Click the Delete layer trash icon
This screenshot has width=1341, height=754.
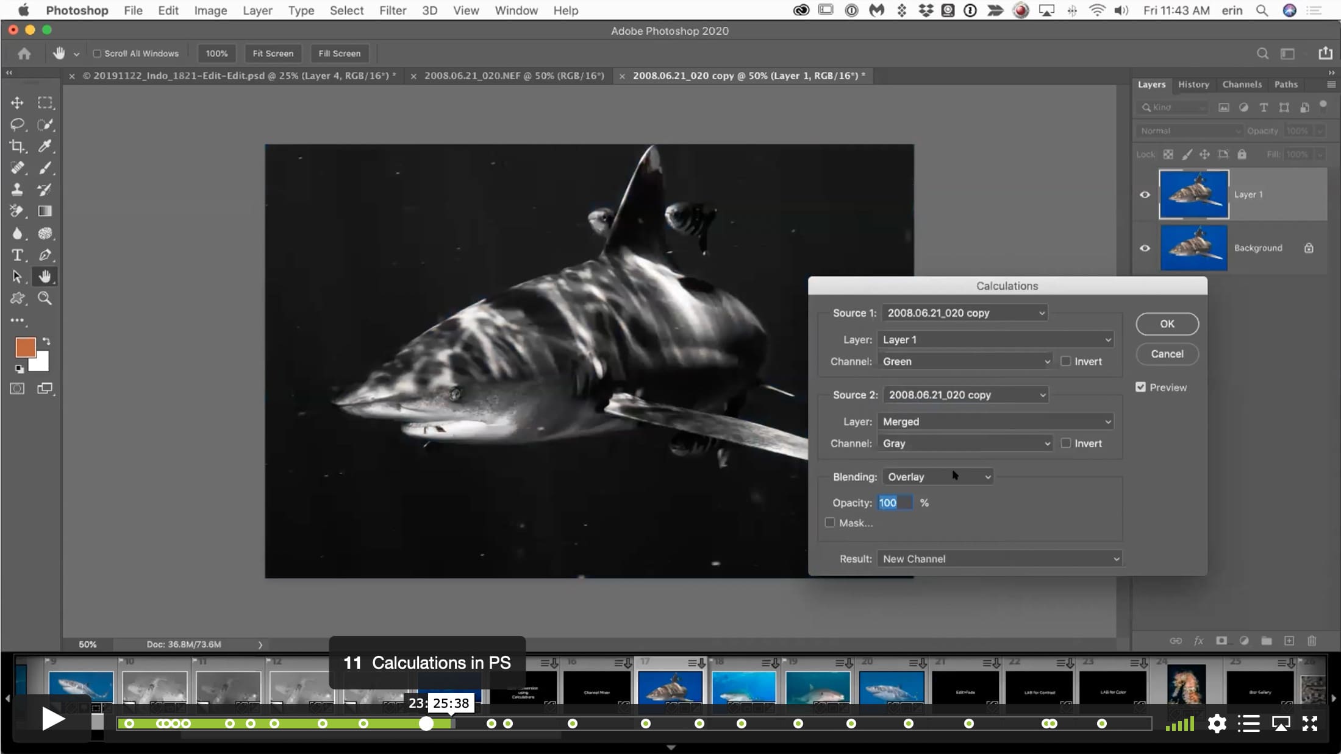tap(1312, 641)
